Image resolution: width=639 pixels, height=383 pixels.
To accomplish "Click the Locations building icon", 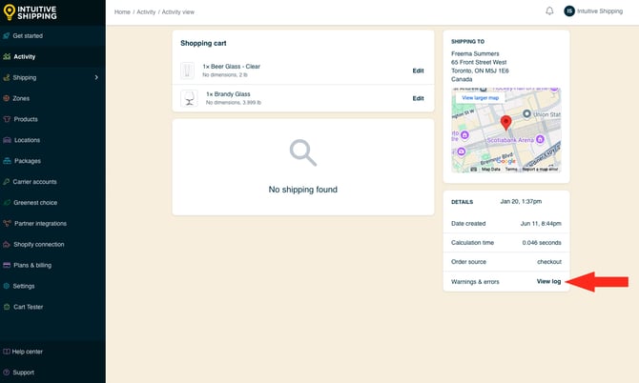I will pos(7,140).
